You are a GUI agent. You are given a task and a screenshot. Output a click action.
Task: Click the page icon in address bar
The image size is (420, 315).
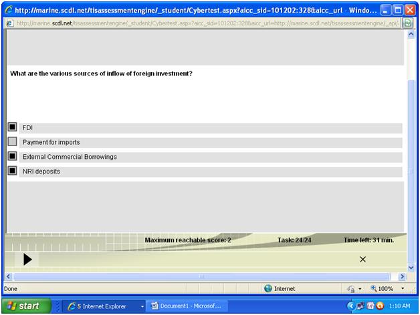(9, 23)
